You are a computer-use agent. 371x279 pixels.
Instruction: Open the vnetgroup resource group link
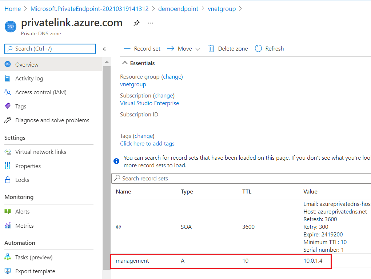click(133, 84)
